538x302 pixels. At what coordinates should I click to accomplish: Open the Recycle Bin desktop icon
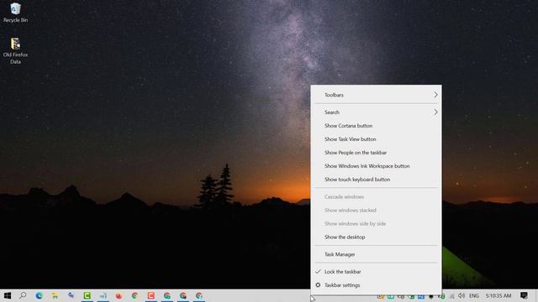pos(15,13)
